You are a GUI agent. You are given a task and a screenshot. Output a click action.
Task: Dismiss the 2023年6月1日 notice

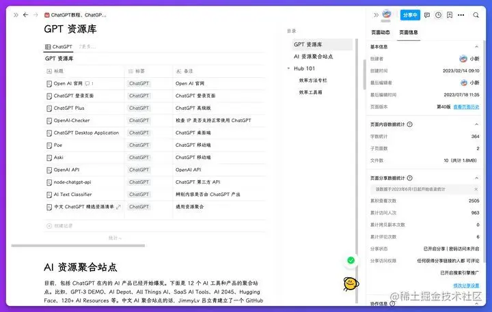tap(476, 189)
